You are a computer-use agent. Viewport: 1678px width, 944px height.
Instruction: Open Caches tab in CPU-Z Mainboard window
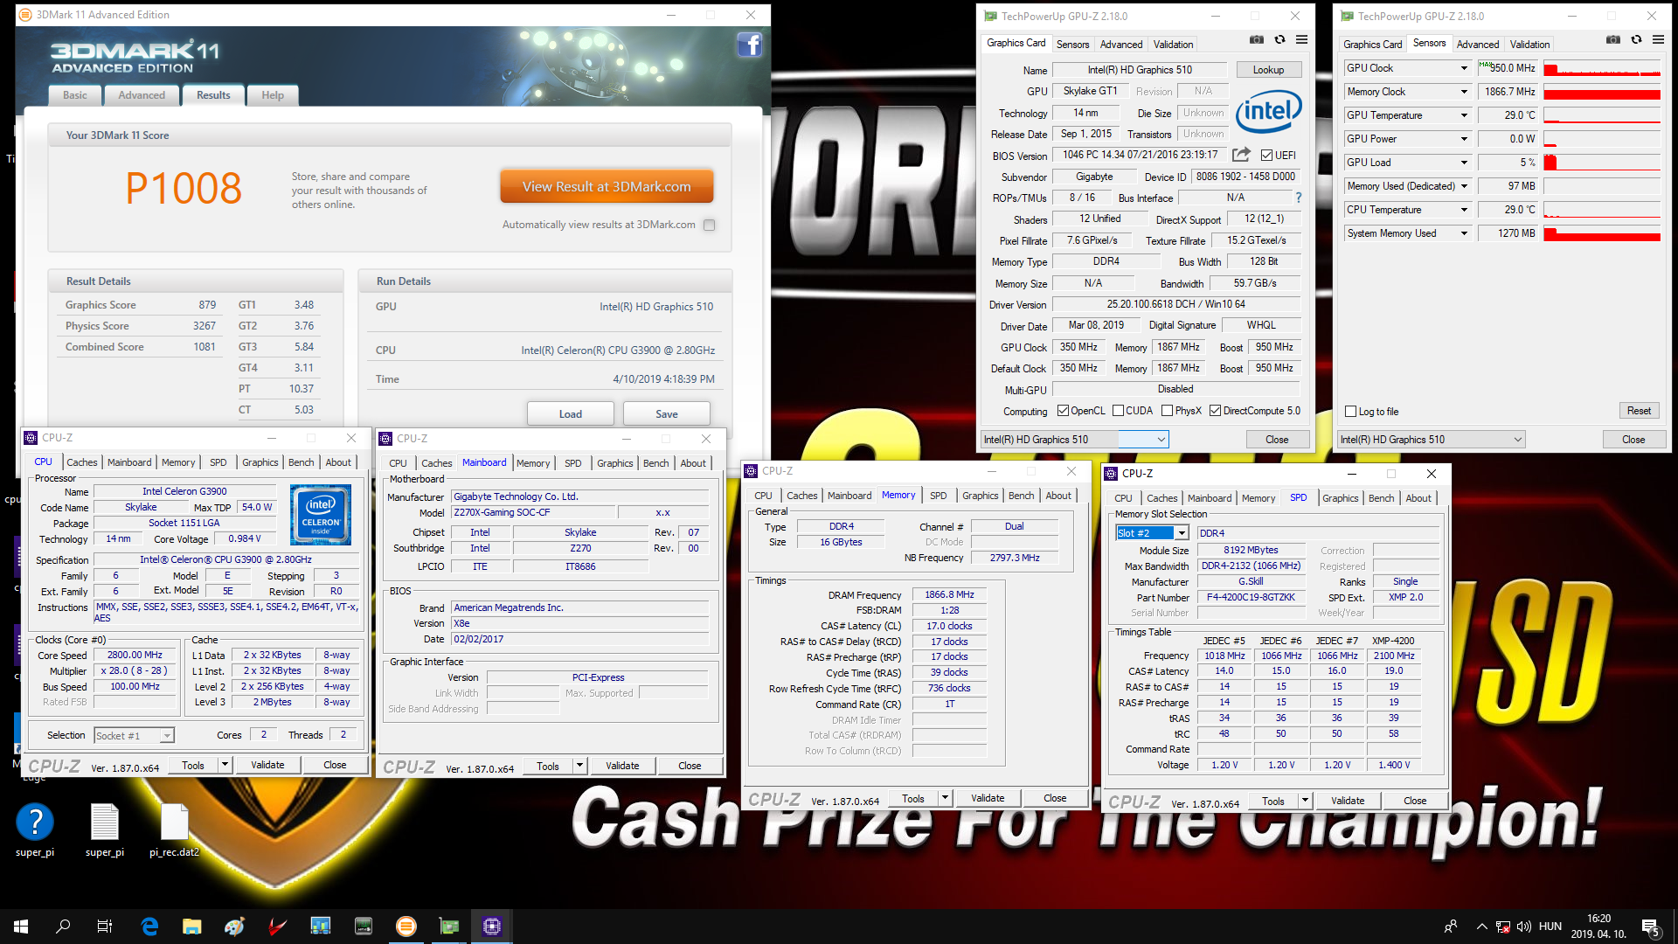(x=437, y=463)
